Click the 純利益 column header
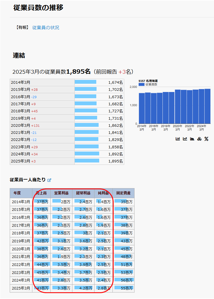 (x=103, y=193)
